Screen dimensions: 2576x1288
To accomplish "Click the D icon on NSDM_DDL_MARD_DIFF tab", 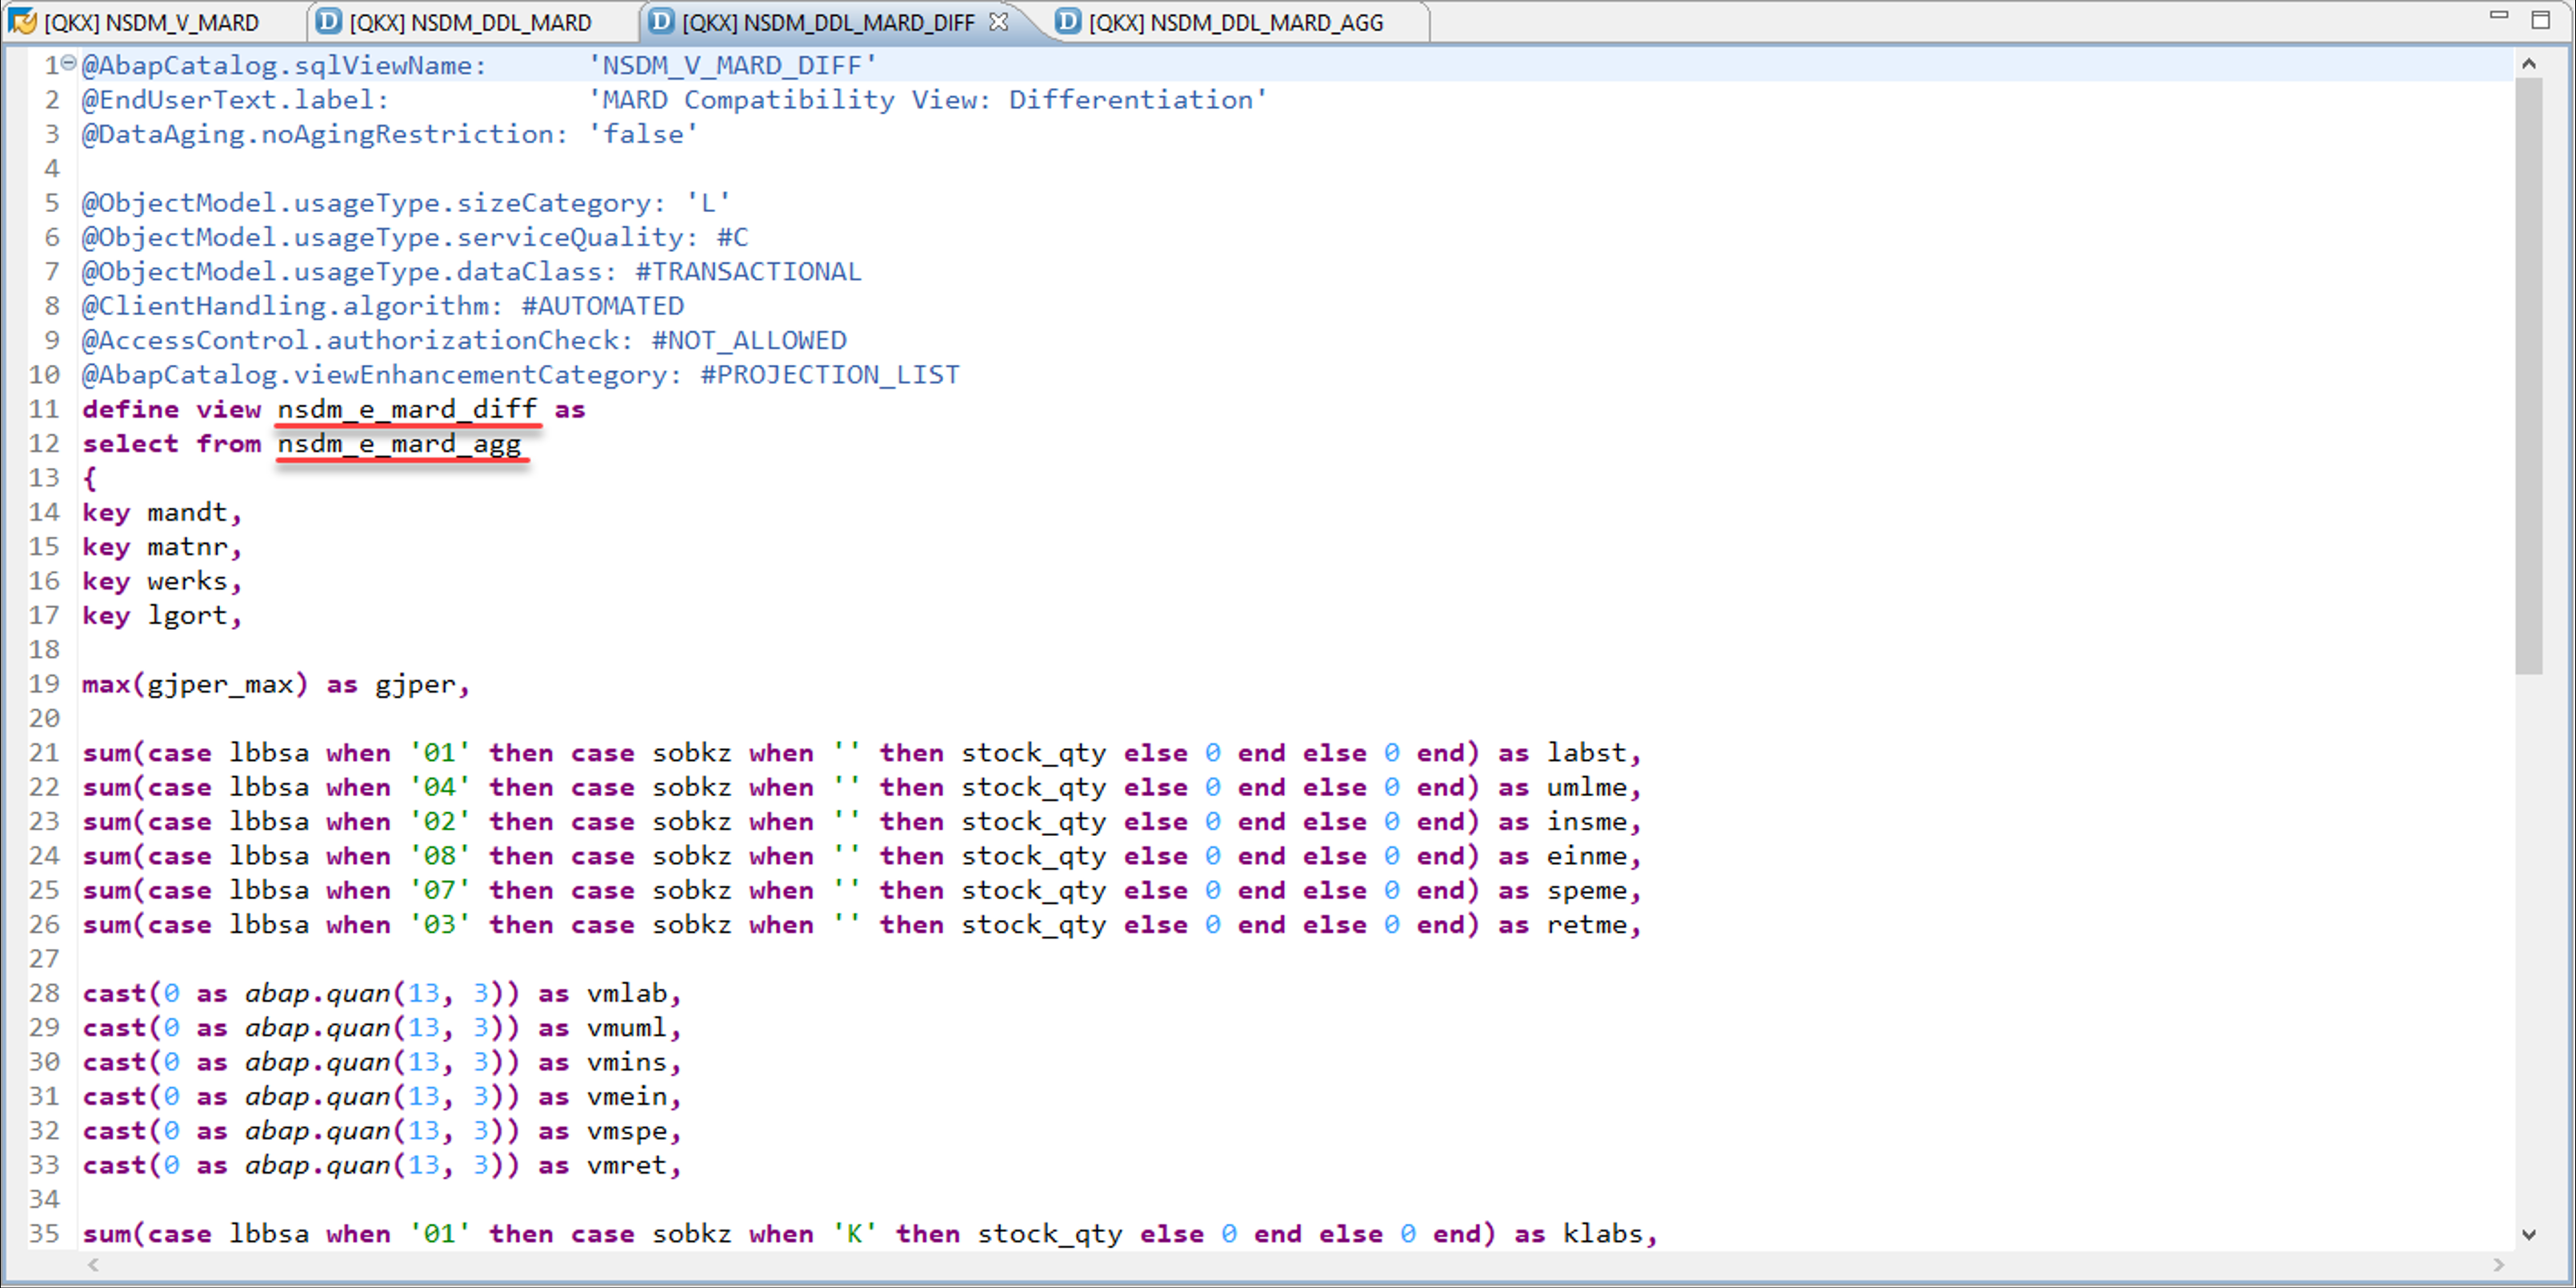I will point(661,21).
